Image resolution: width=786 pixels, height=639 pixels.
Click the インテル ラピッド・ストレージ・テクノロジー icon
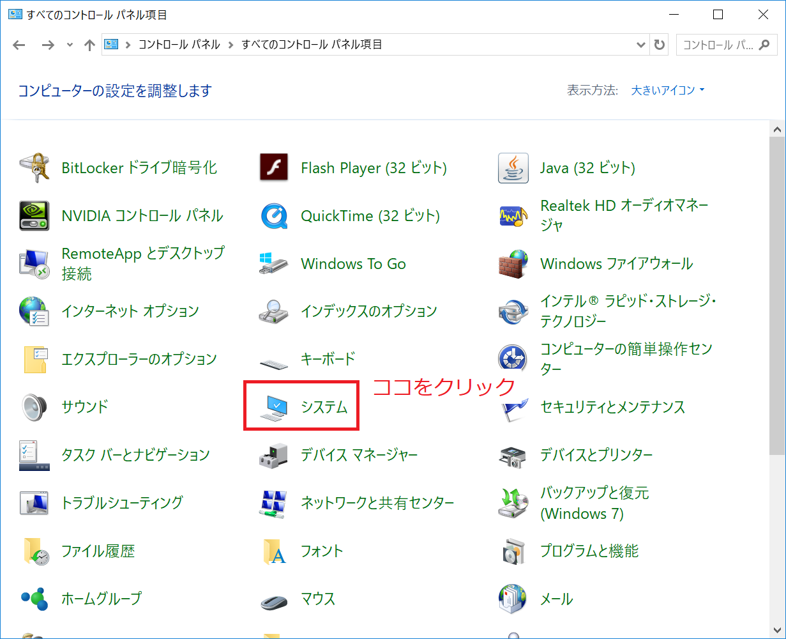pos(513,312)
